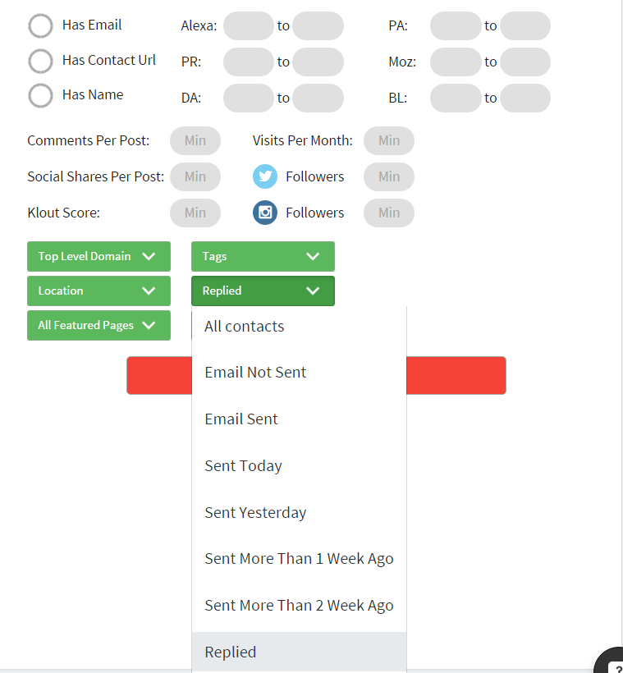Click the Instagram camera icon

[265, 213]
